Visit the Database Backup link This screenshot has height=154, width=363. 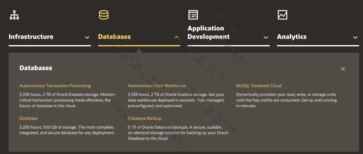[x=145, y=118]
